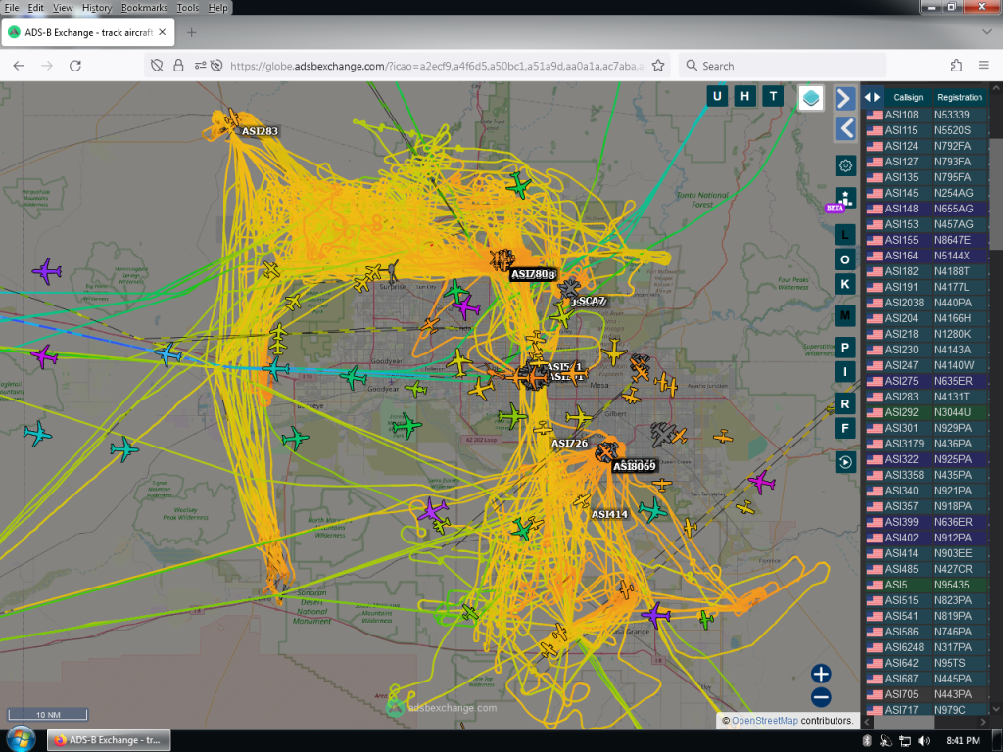Screen dimensions: 1003x752
Task: Toggle the R map option
Action: (x=845, y=403)
